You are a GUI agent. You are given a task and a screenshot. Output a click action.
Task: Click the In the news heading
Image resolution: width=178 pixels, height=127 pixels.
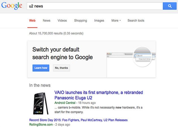click(x=40, y=85)
